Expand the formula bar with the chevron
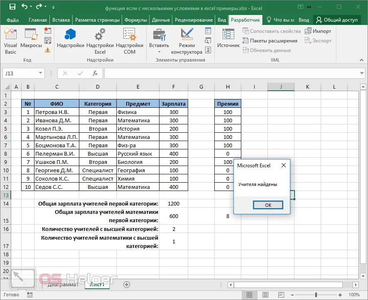This screenshot has height=300, width=368. coord(362,73)
